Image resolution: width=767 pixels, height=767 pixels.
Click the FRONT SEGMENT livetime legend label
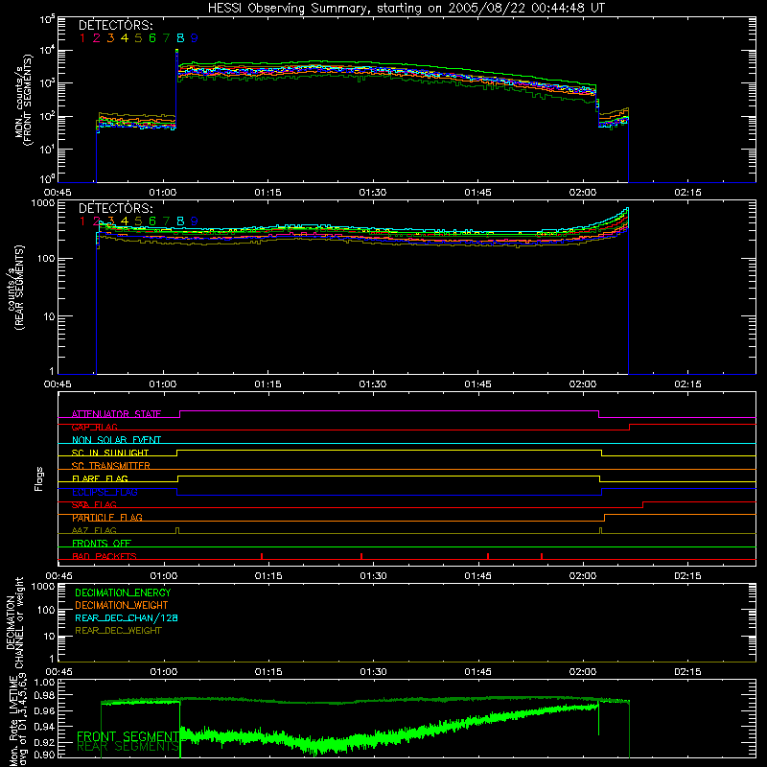128,736
